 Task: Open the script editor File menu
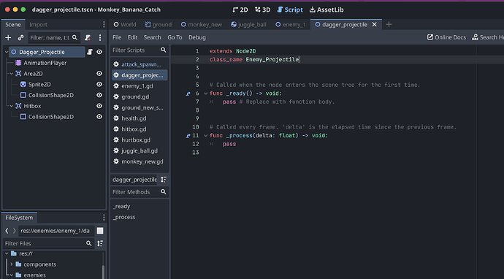[x=117, y=37]
